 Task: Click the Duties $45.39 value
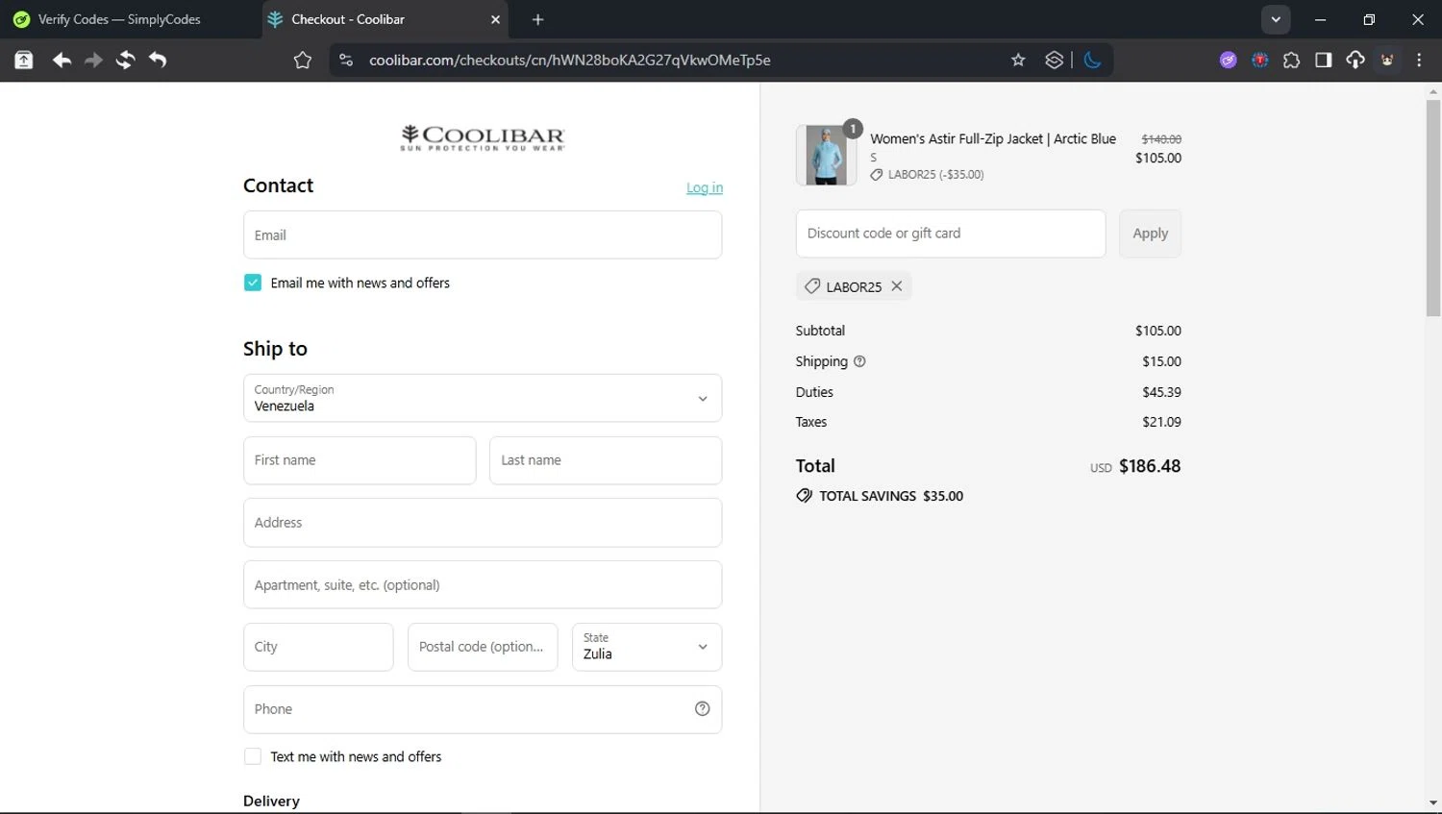(1161, 392)
